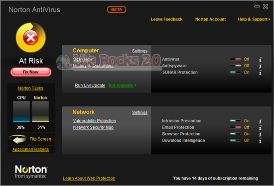Open the History link
The height and width of the screenshot is (186, 274).
[x=80, y=66]
